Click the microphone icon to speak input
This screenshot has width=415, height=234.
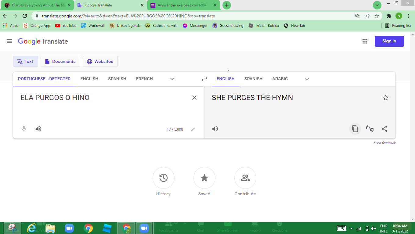coord(23,128)
